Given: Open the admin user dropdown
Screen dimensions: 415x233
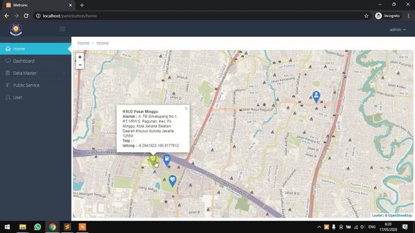Looking at the screenshot, I should click(x=397, y=30).
